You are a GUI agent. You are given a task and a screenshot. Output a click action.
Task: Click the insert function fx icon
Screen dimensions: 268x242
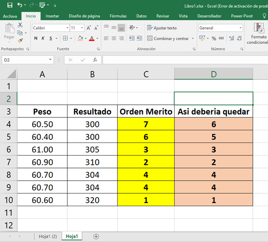tap(95, 60)
